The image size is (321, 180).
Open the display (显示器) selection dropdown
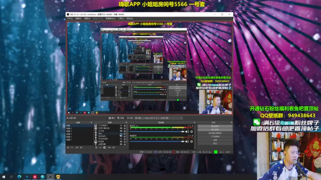[158, 118]
